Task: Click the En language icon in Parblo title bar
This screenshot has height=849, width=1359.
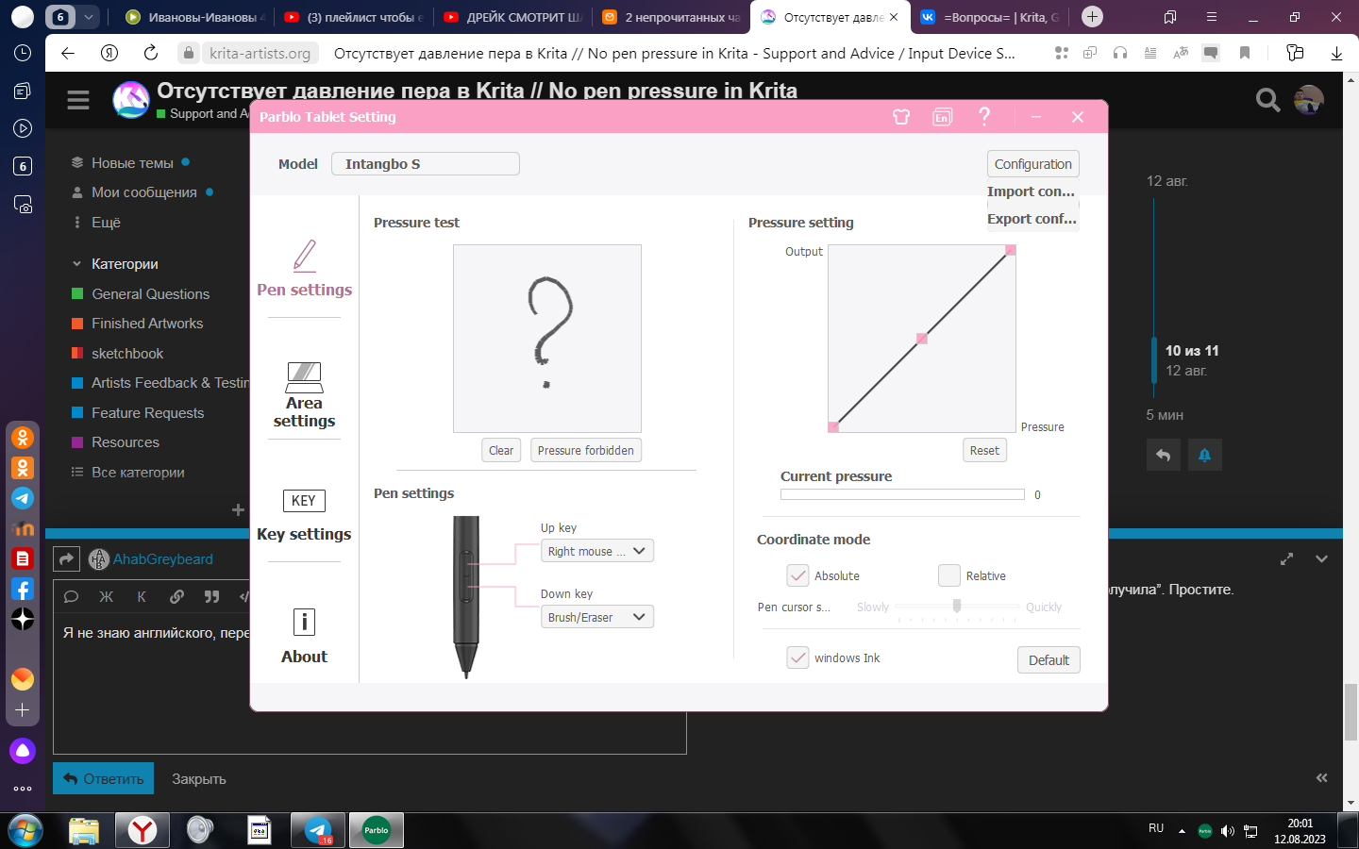Action: click(x=942, y=117)
